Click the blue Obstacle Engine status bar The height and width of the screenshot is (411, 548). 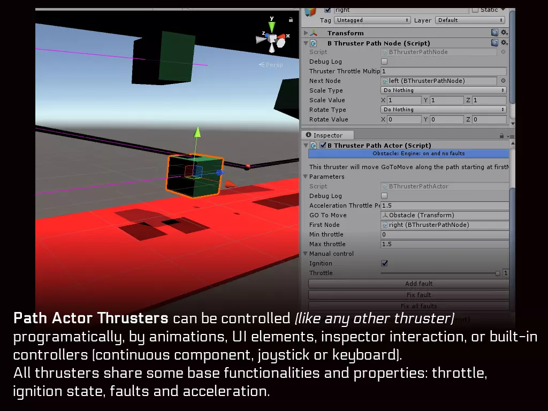point(408,154)
